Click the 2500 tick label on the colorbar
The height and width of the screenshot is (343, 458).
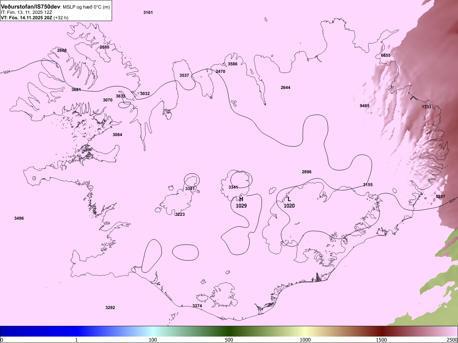[x=452, y=340]
